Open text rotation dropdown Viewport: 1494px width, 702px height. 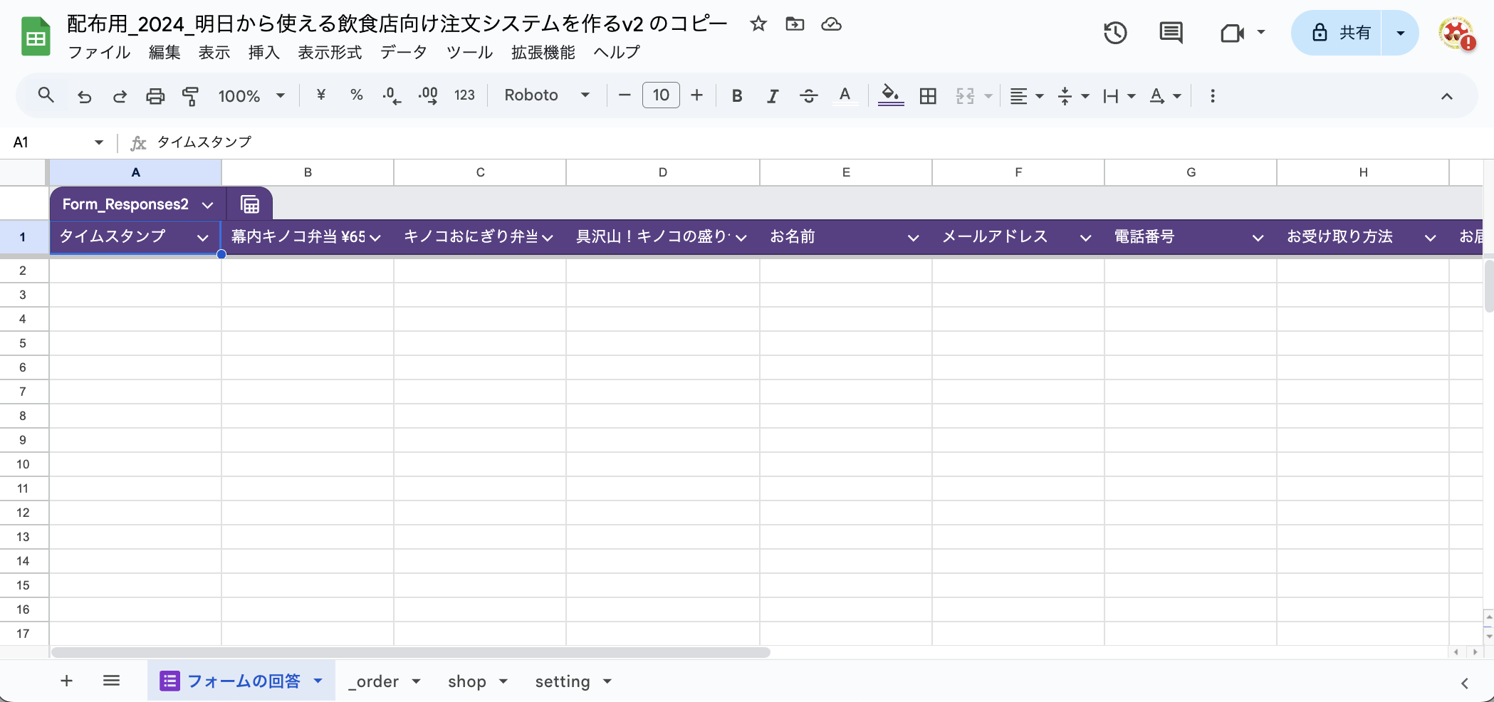point(1165,95)
